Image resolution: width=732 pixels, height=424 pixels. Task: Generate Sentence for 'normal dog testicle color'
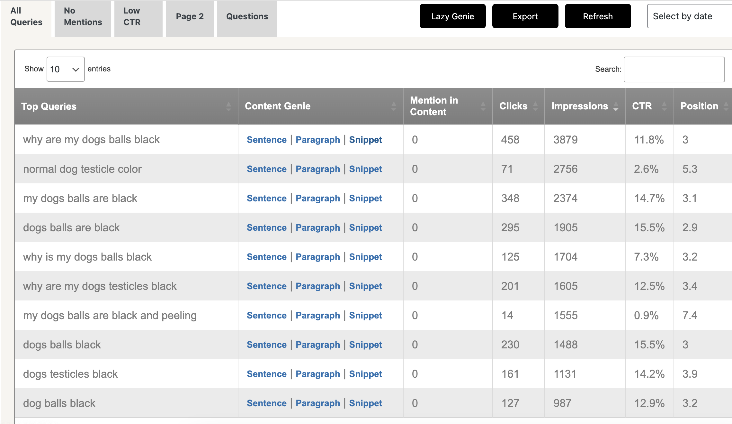266,169
